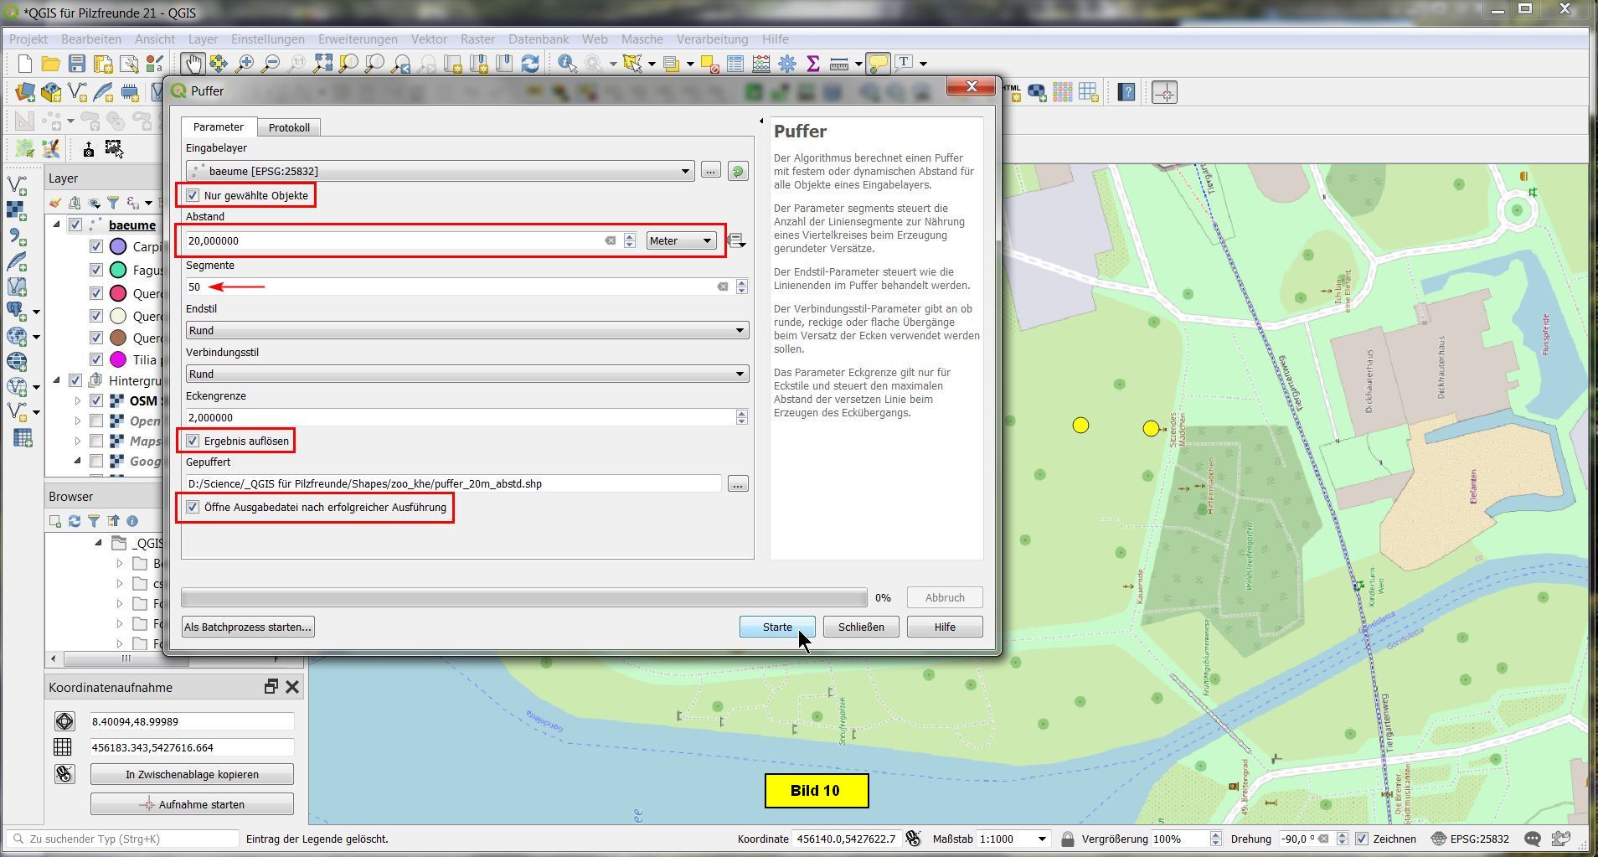The height and width of the screenshot is (857, 1598).
Task: Click the Save Project floppy icon
Action: (76, 64)
